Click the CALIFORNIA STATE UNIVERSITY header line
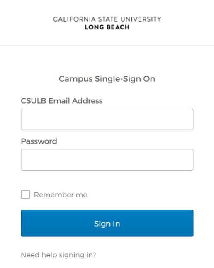 pyautogui.click(x=107, y=19)
